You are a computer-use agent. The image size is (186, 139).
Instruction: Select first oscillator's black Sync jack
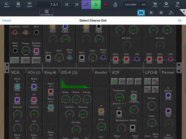pos(48,58)
